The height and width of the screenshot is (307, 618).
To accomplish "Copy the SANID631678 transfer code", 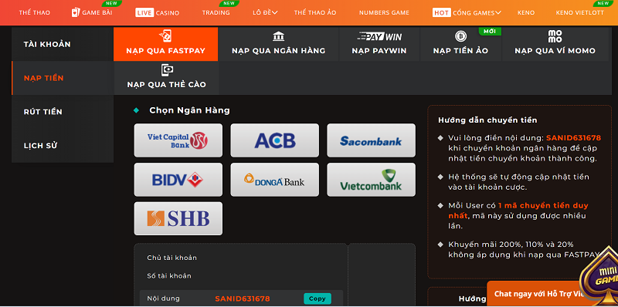I will click(317, 299).
